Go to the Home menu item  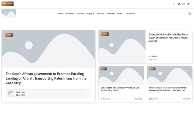[61, 14]
